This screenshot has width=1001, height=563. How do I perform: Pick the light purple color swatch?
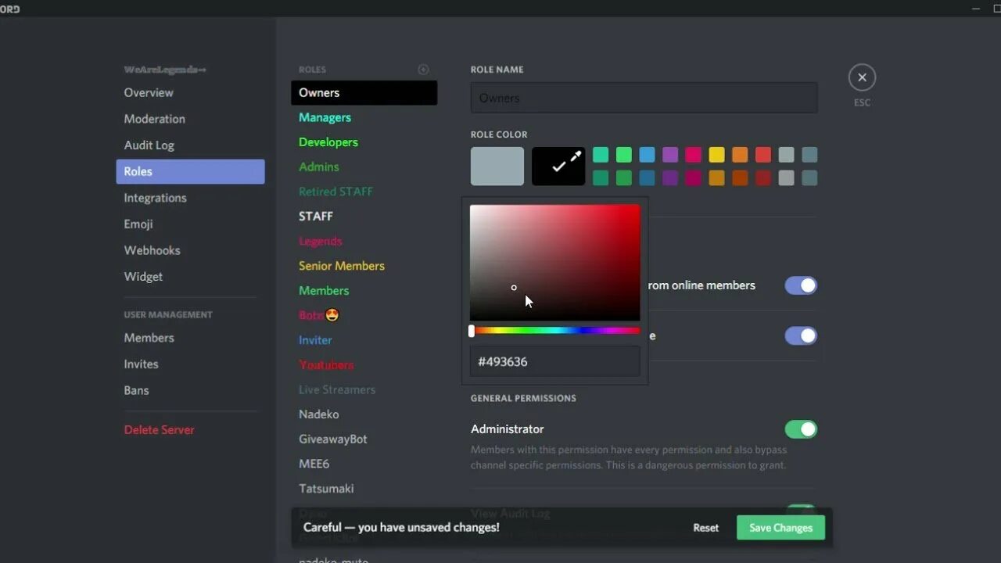click(x=670, y=155)
